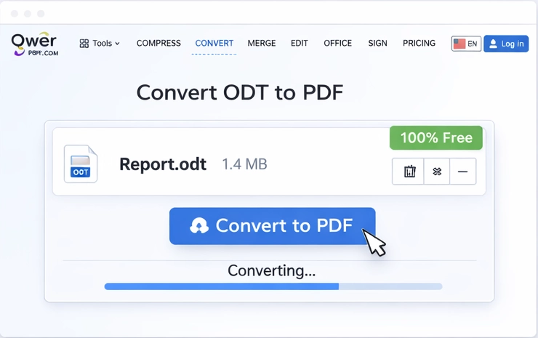Click the upload cloud icon in Convert button

pos(199,226)
